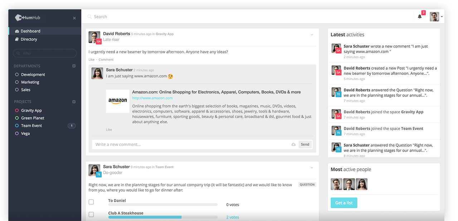
Task: Click the 'Get a list' button
Action: tap(344, 203)
